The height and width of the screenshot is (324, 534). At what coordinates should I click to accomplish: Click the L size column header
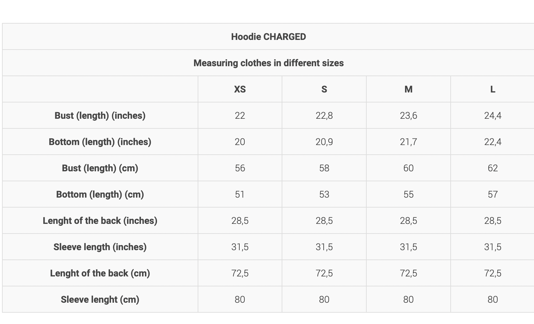[492, 89]
